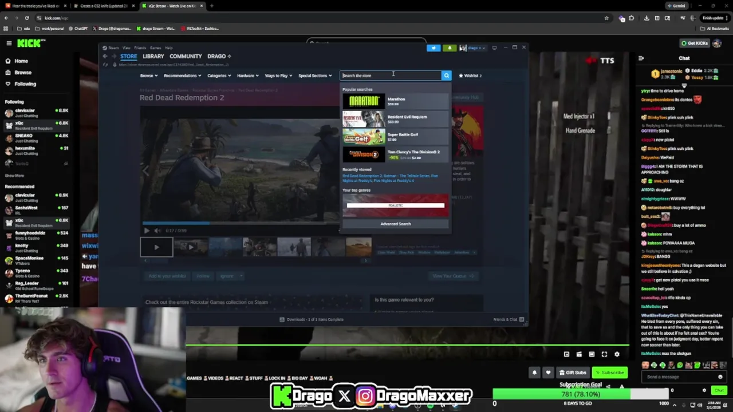Expand the Ways to Play dropdown

click(278, 76)
